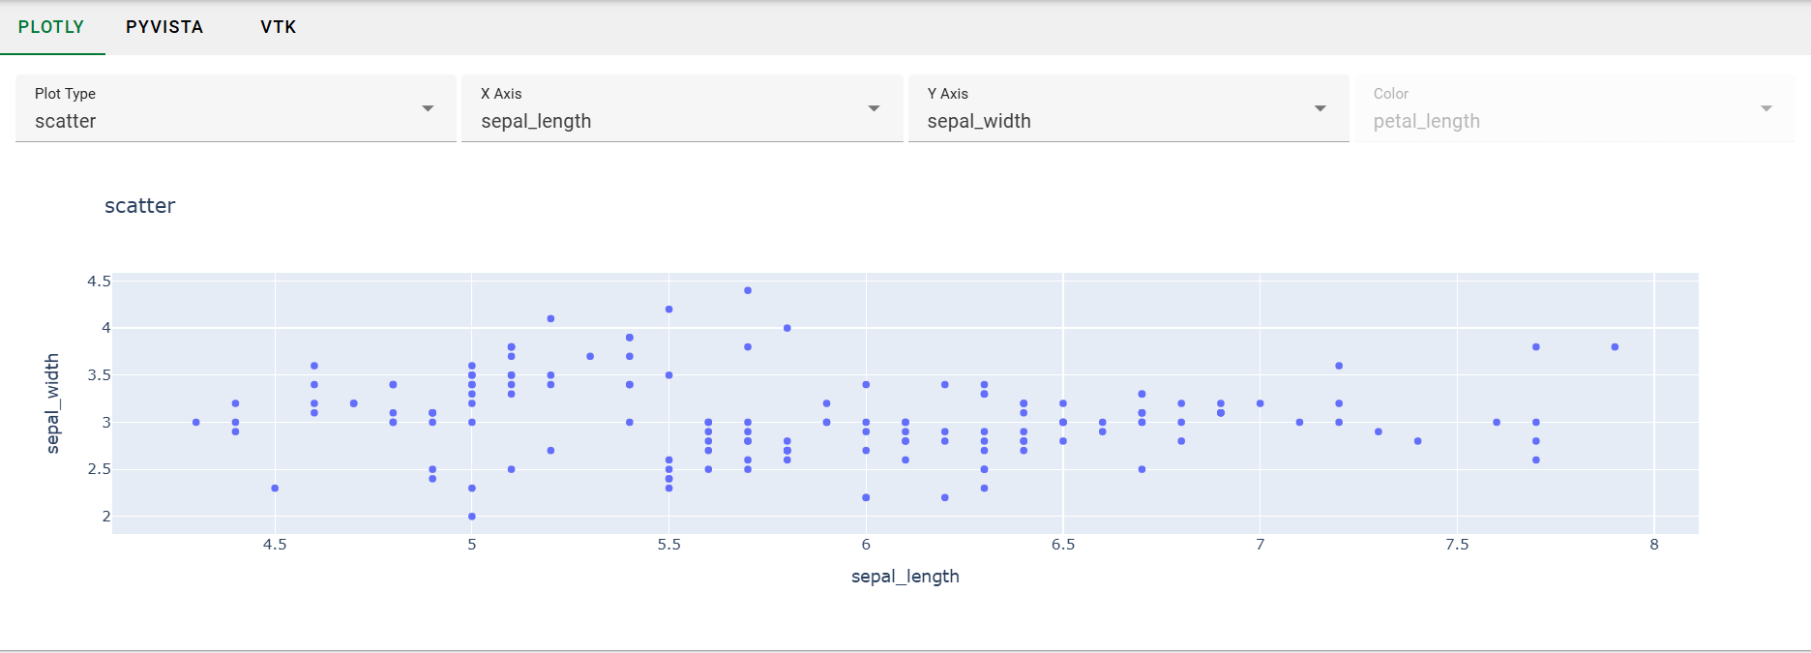Expand the Color field dropdown
Screen dimensions: 1811x653
[x=1766, y=108]
